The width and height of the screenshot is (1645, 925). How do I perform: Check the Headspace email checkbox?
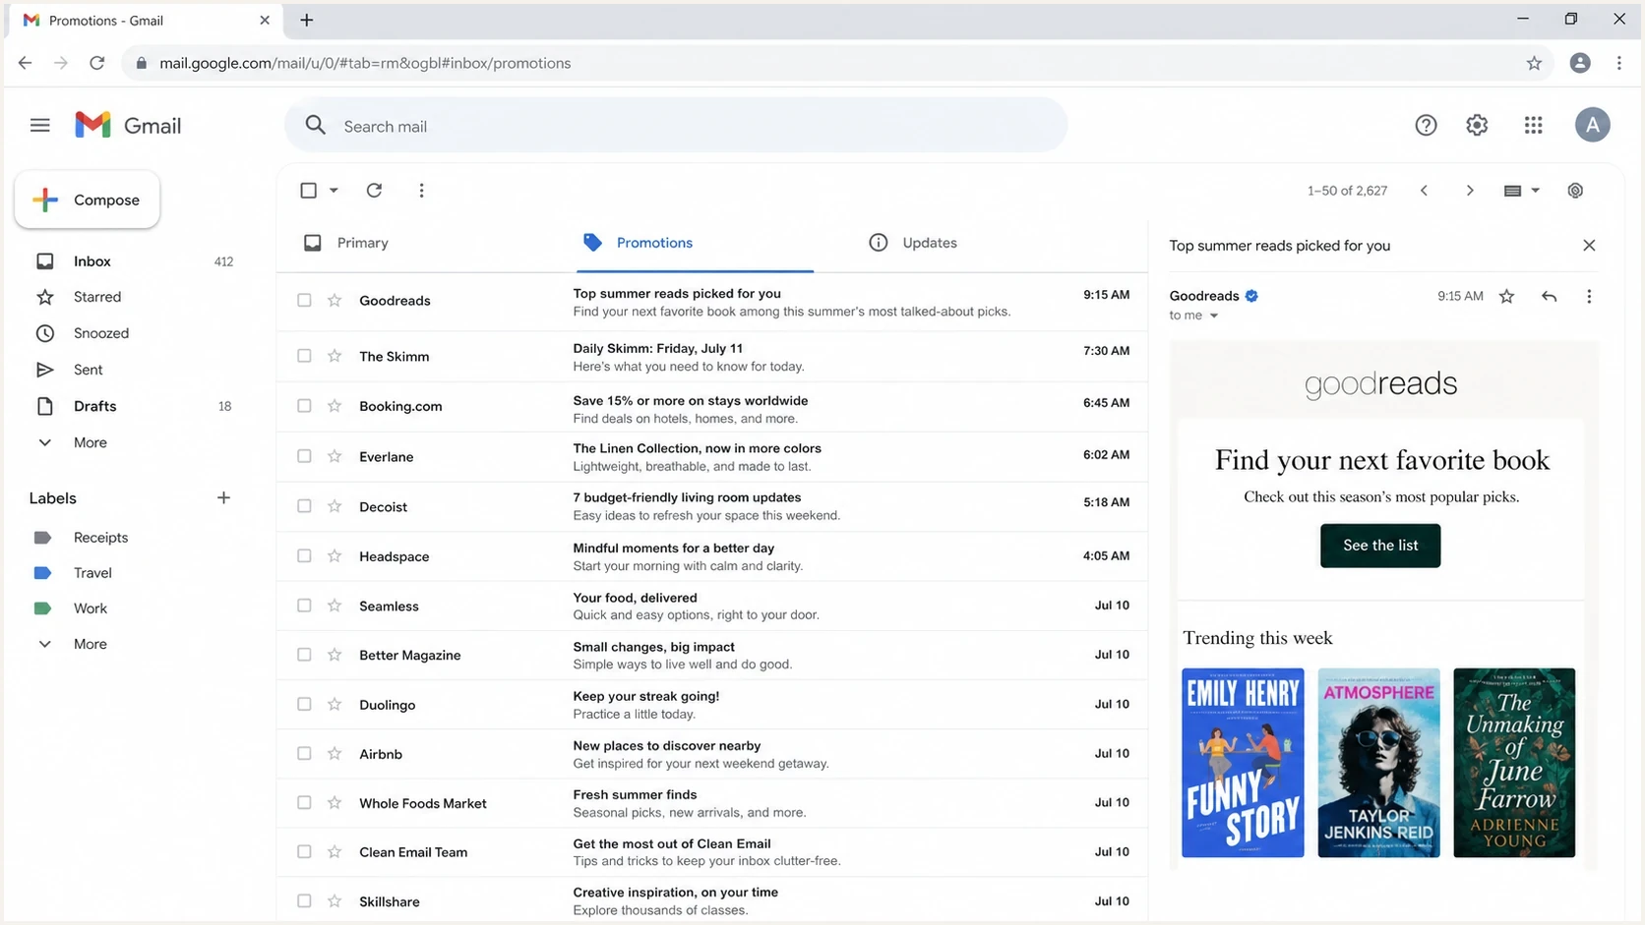click(304, 555)
